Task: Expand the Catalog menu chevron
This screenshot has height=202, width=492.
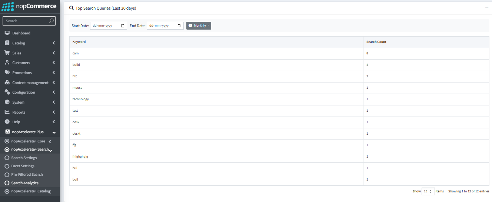Action: (54, 43)
